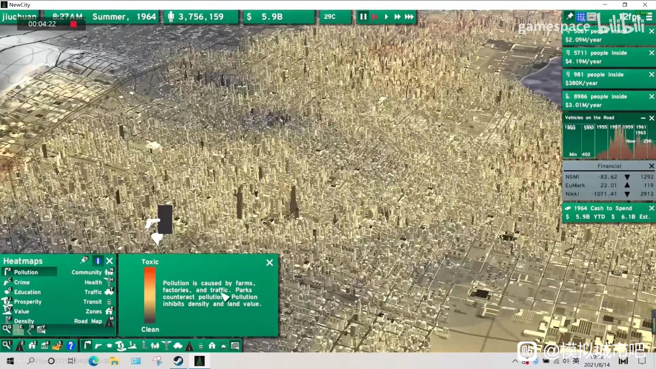Close the Financial panel
This screenshot has height=369, width=656.
point(651,166)
